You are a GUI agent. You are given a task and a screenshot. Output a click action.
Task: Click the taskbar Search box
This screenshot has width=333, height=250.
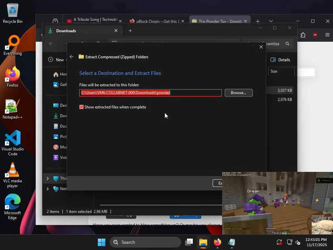(x=145, y=242)
